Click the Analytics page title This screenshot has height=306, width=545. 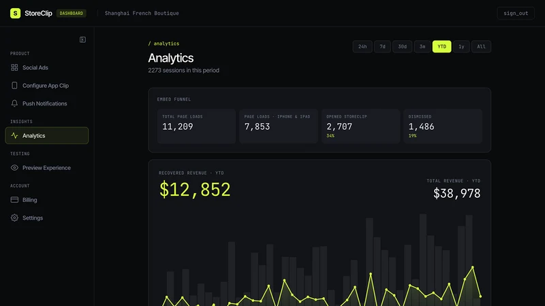pyautogui.click(x=171, y=58)
